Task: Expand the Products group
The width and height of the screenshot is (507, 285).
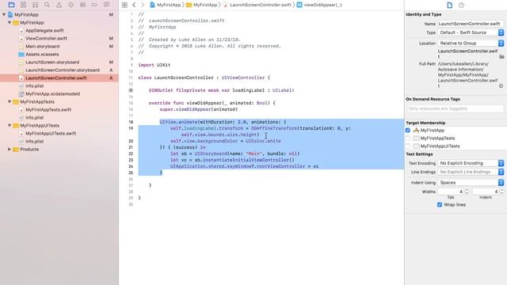Action: coord(10,150)
